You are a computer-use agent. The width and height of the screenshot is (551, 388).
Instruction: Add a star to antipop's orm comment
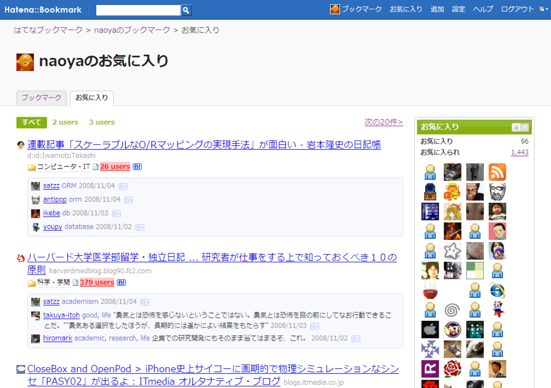tap(128, 200)
